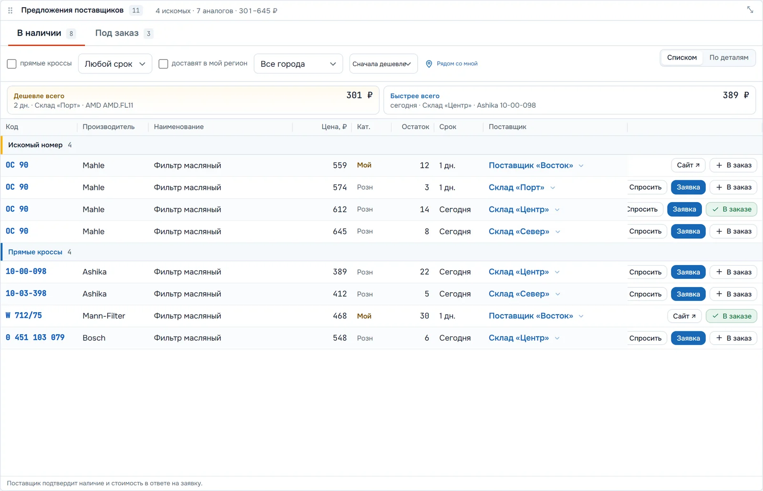
Task: Click part code 10-03-398
Action: click(26, 294)
